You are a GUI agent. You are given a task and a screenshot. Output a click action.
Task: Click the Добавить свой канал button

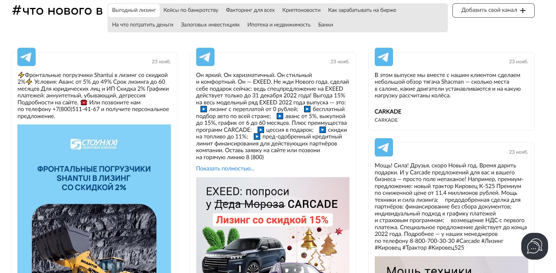point(493,11)
